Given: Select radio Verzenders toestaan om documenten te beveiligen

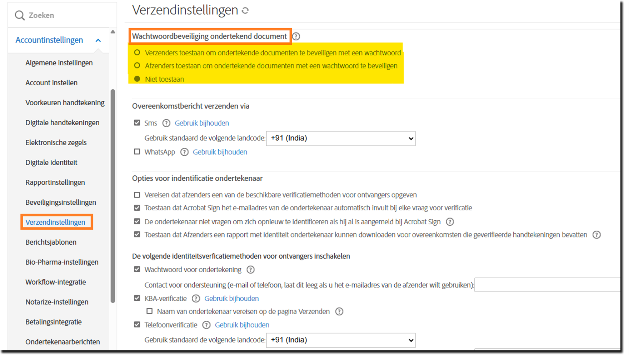Looking at the screenshot, I should pyautogui.click(x=137, y=52).
